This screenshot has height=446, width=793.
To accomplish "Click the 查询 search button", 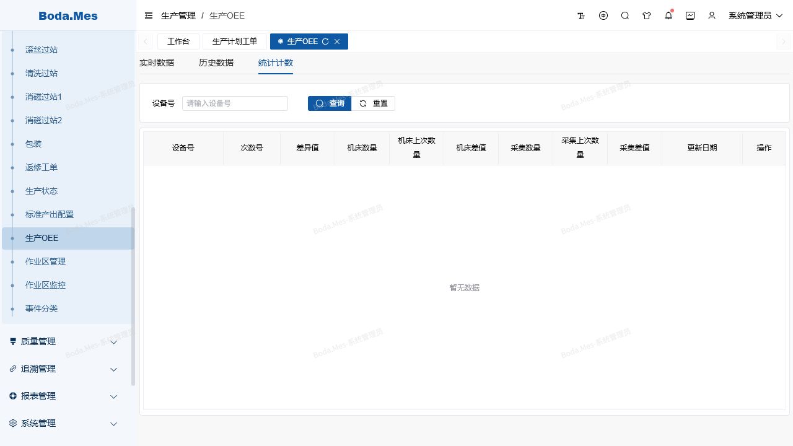I will click(330, 103).
